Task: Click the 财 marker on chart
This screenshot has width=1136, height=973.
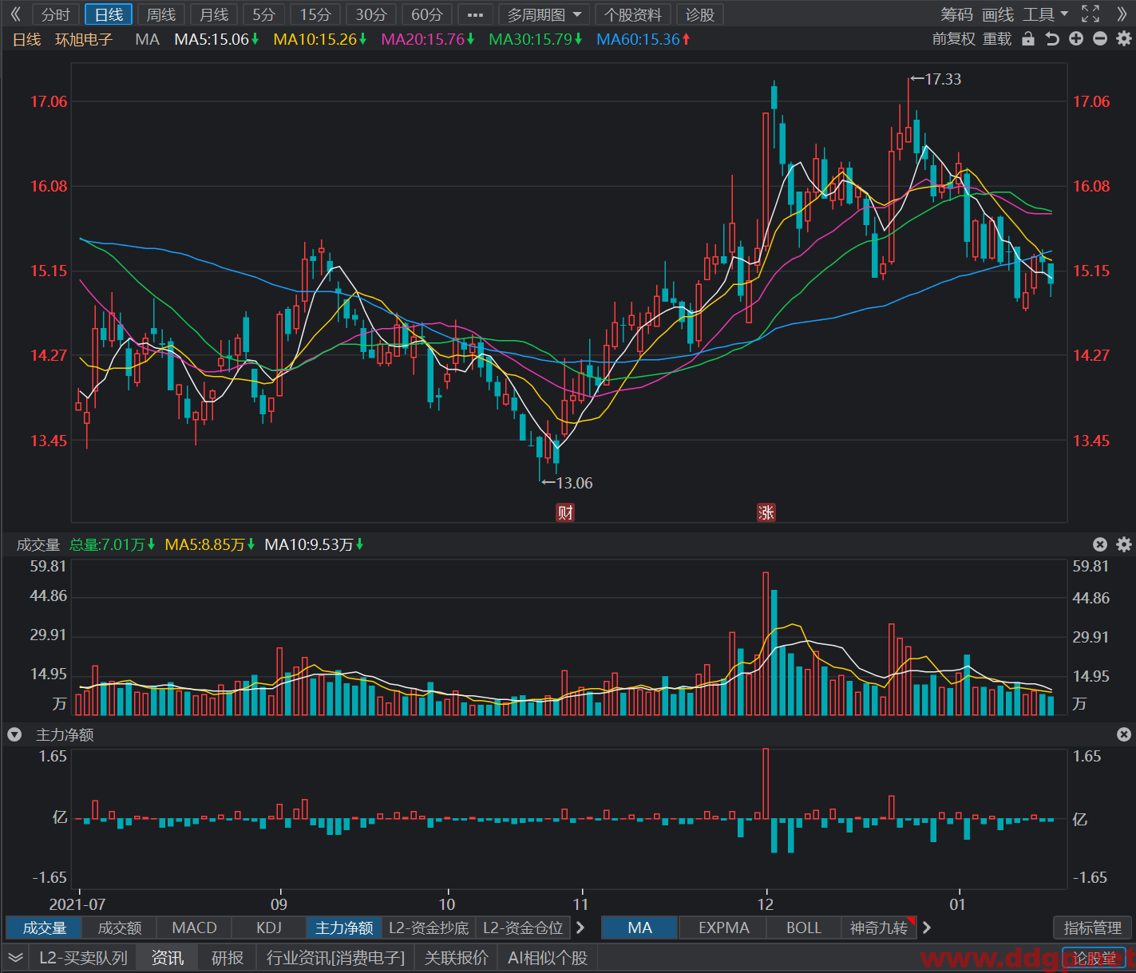Action: tap(565, 512)
